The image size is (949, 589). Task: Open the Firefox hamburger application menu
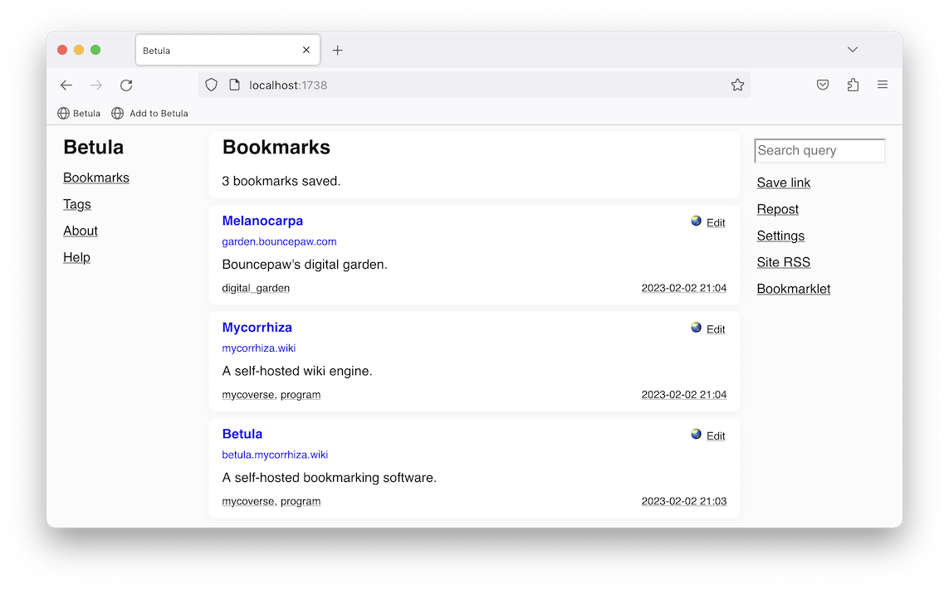point(883,85)
